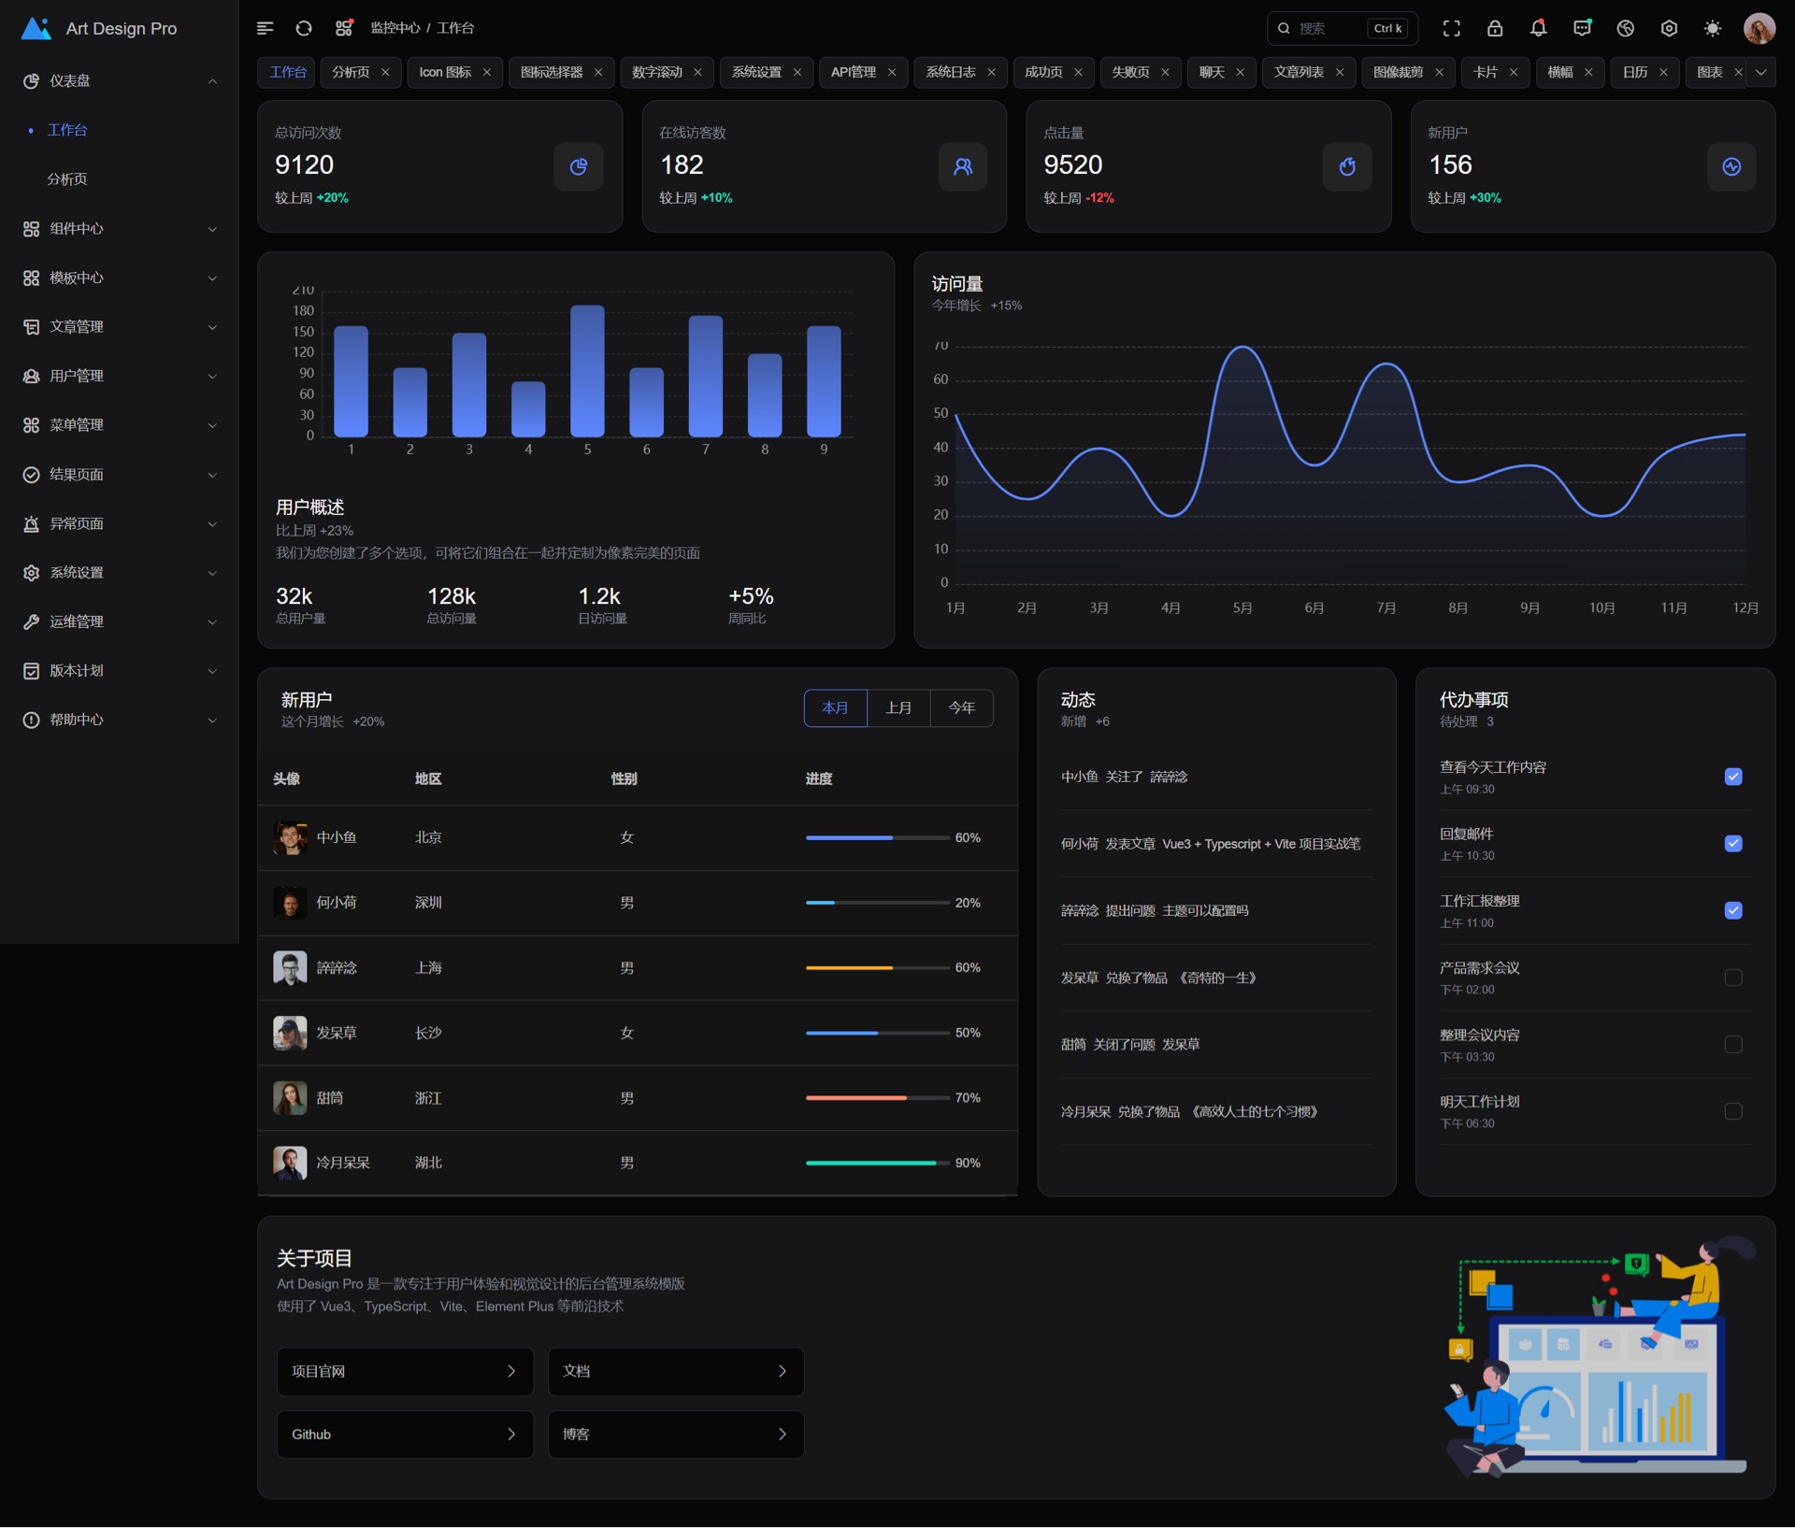Uncheck the 回复邮件 todo checkbox

pos(1732,844)
